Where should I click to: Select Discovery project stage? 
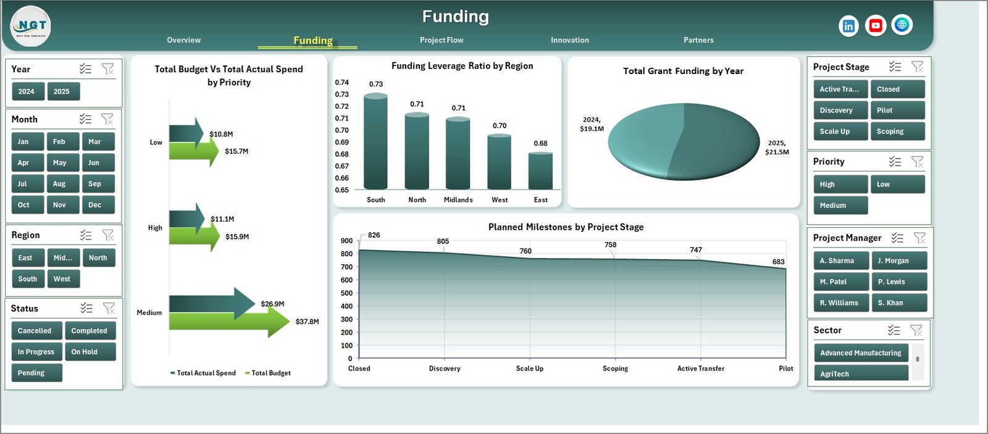840,110
